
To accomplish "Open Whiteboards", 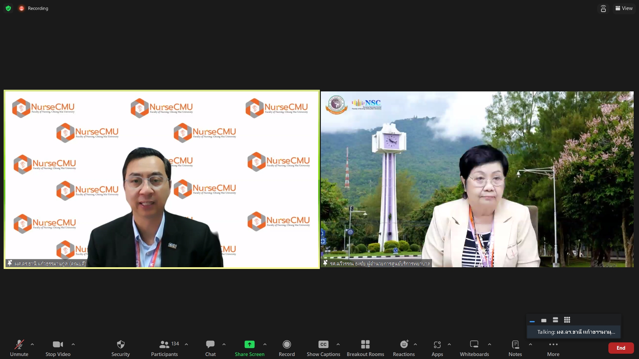I will pos(474,348).
